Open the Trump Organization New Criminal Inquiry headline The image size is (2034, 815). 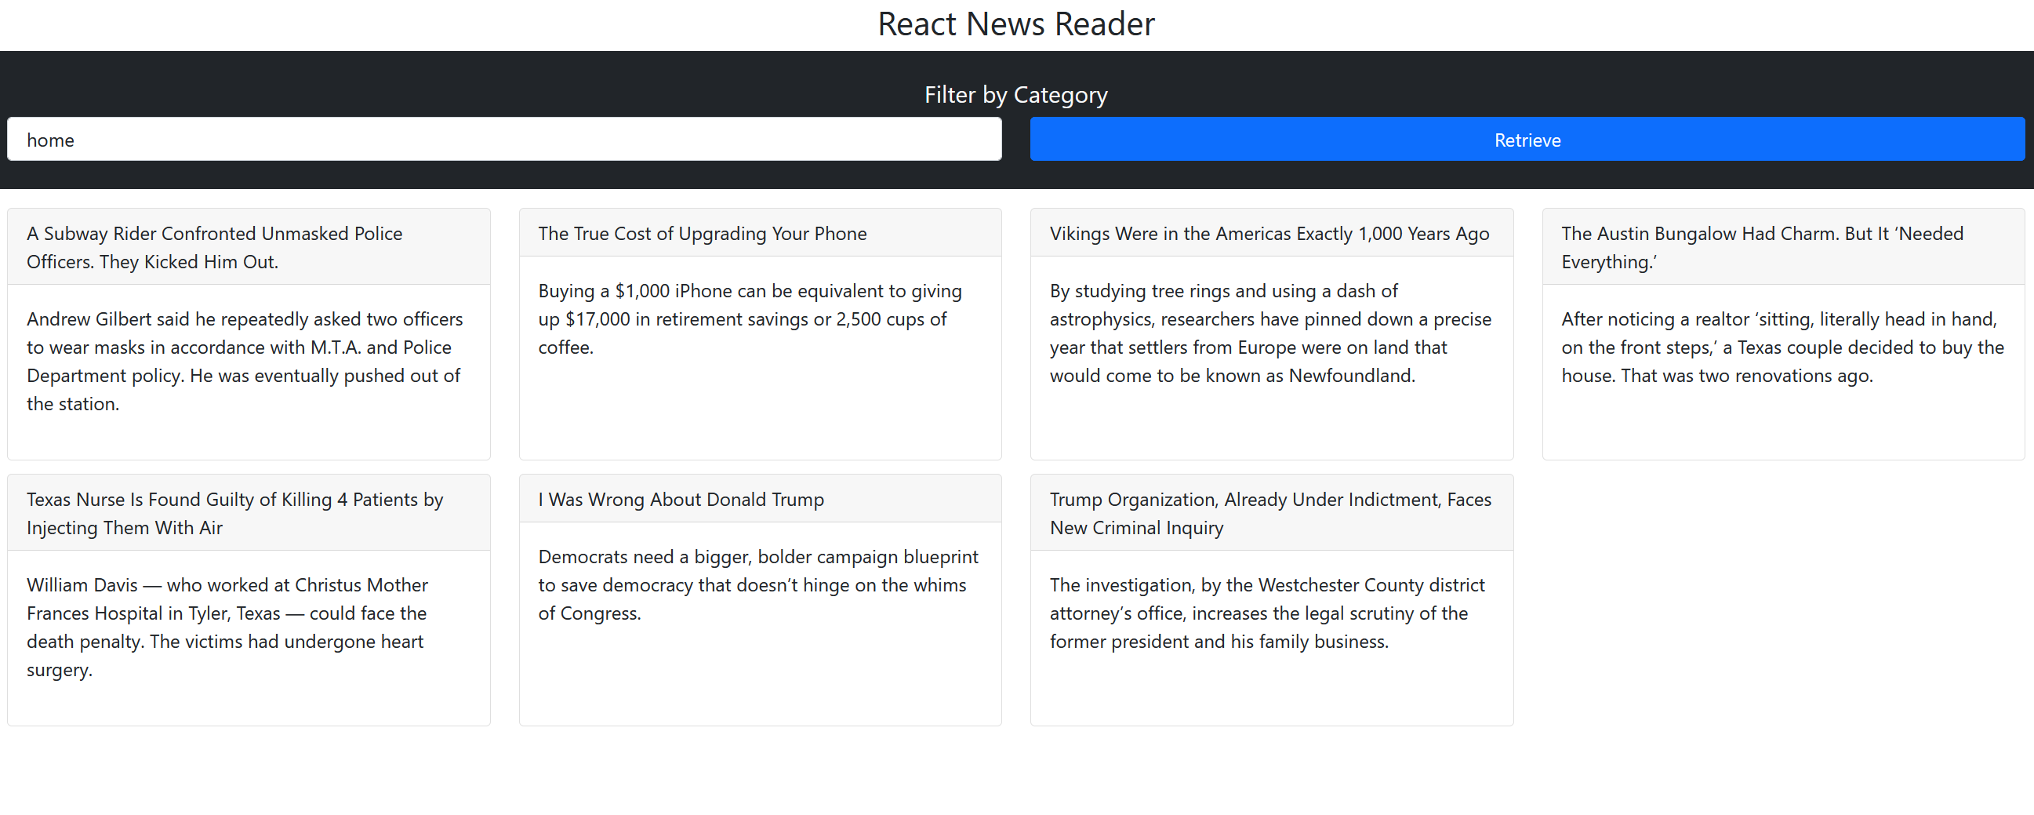pyautogui.click(x=1269, y=513)
